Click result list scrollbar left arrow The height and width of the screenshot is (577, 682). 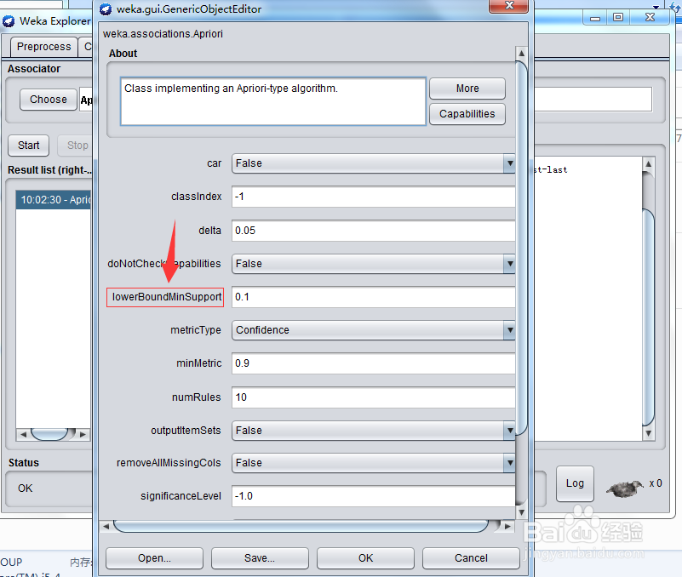[23, 434]
